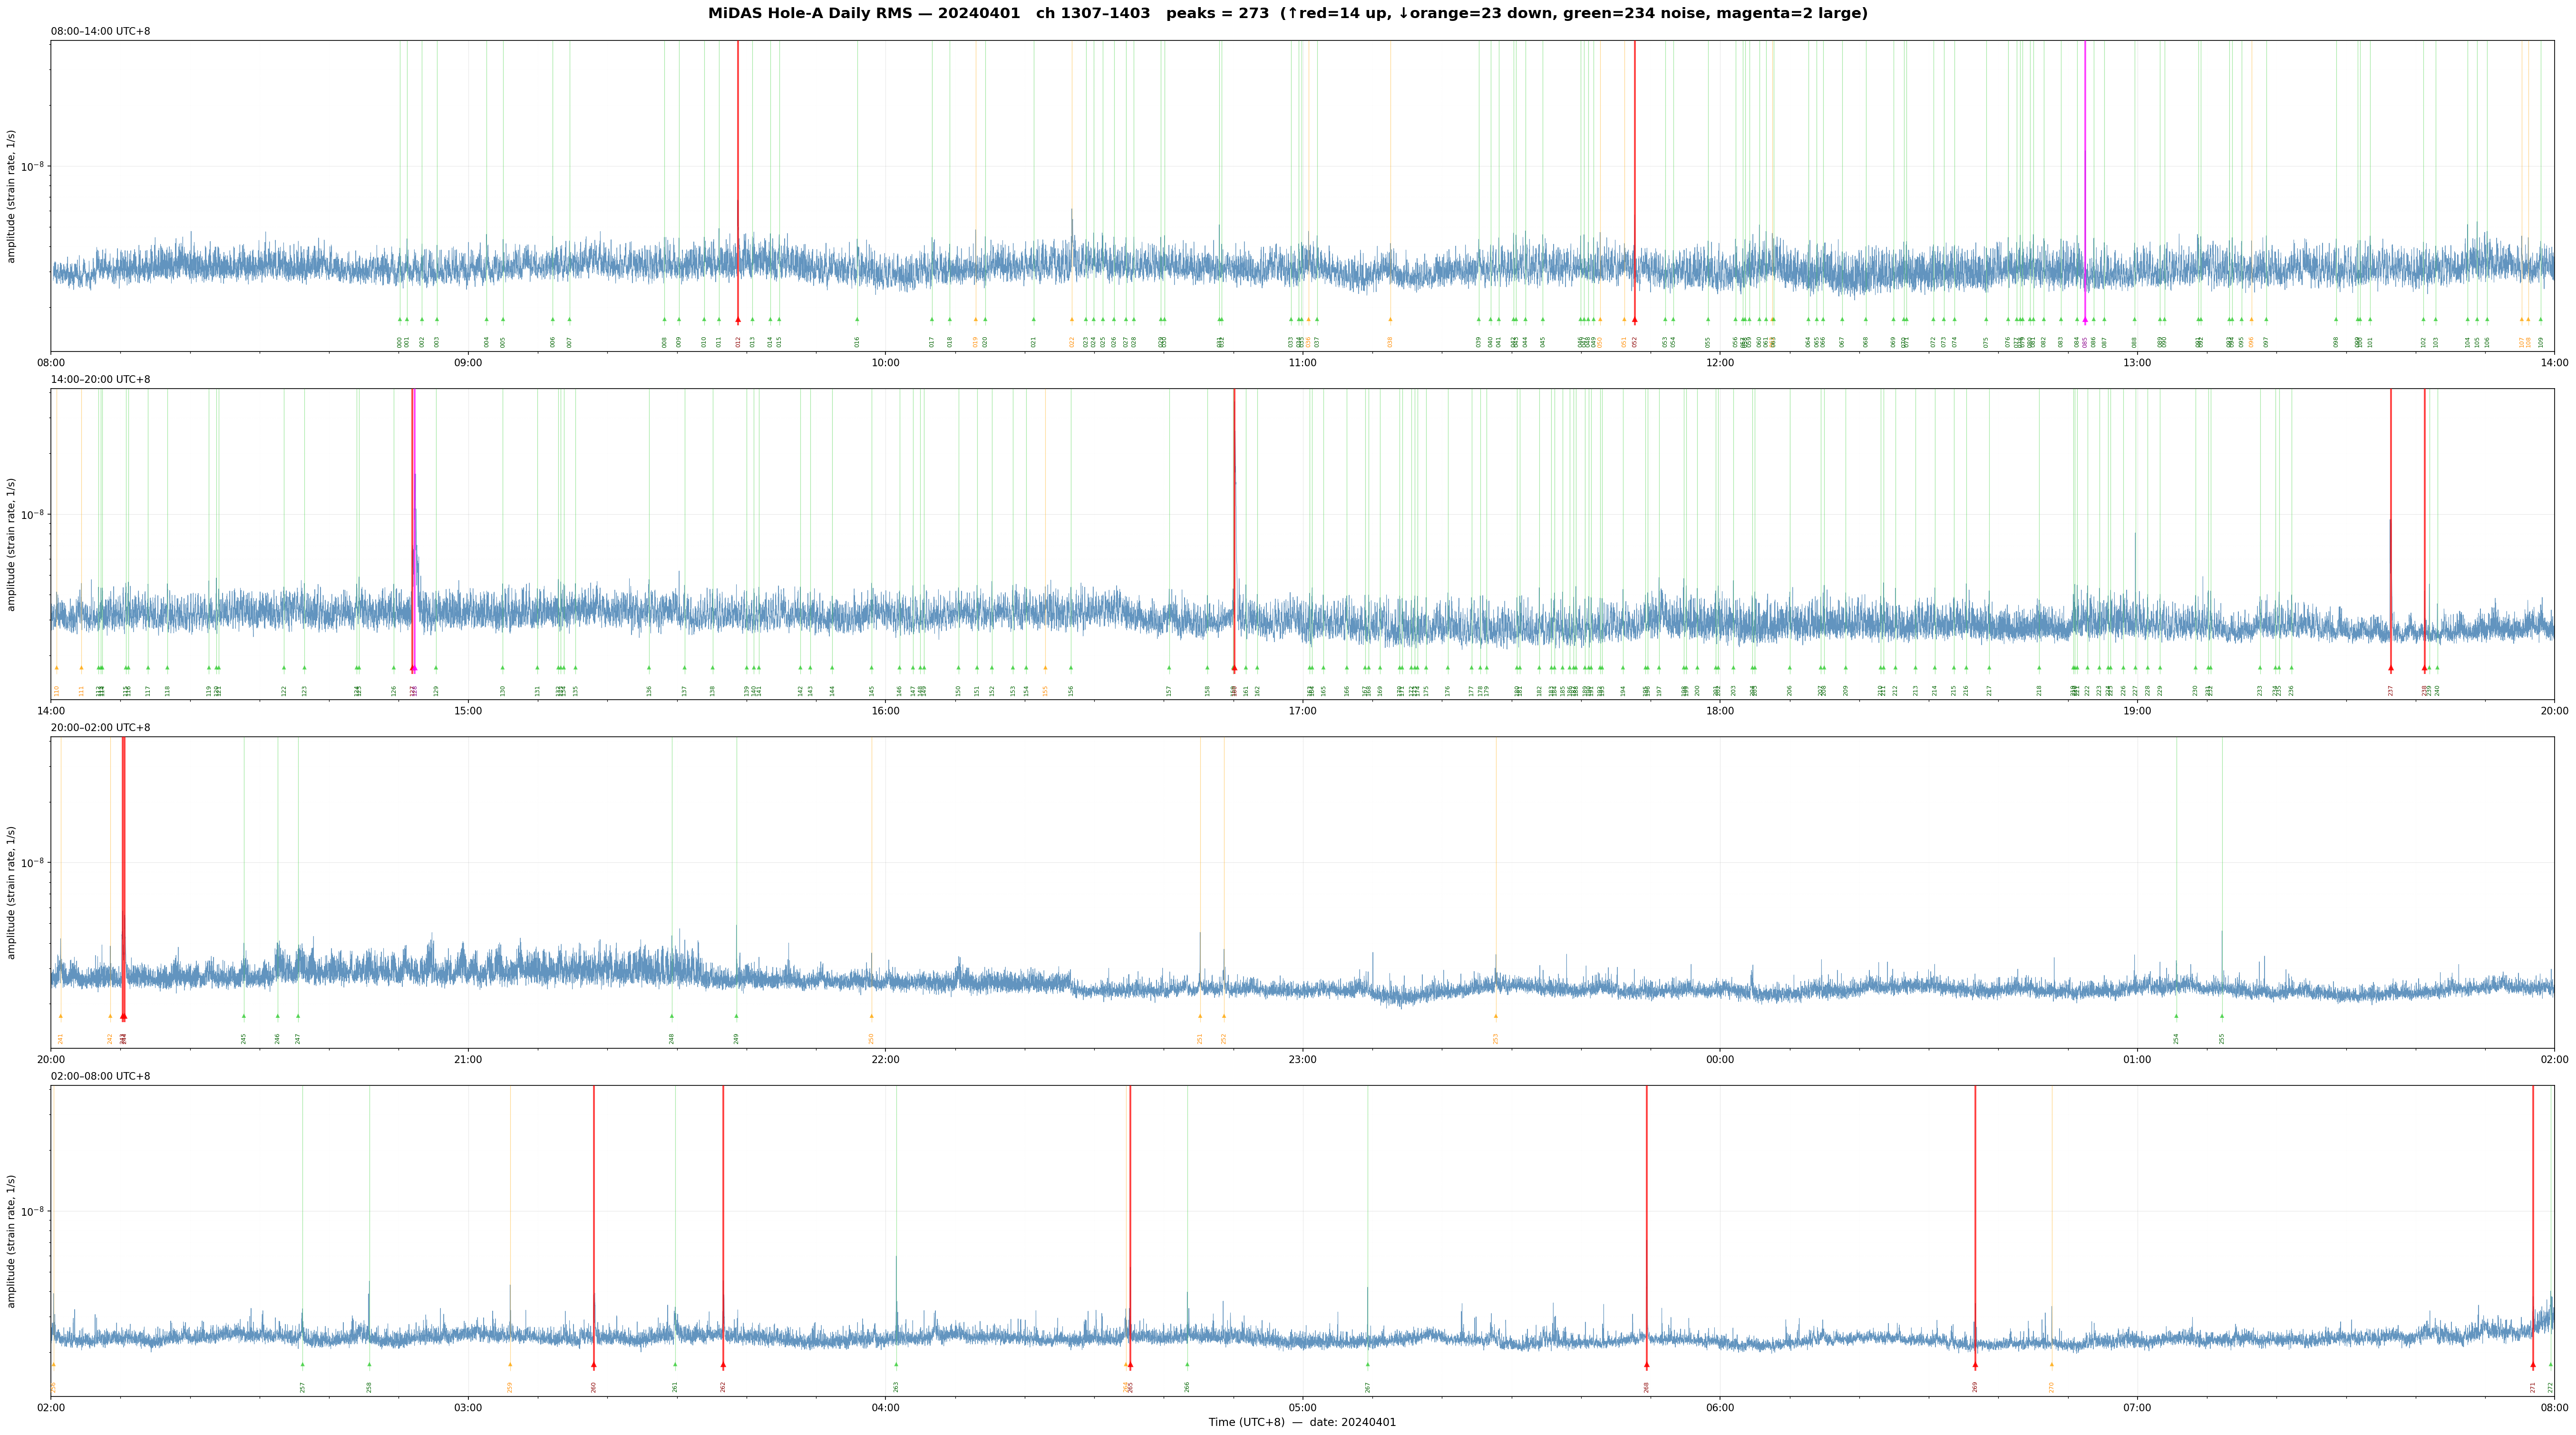Click the red peak marker labeled 260
This screenshot has height=1435, width=2576.
point(593,1364)
